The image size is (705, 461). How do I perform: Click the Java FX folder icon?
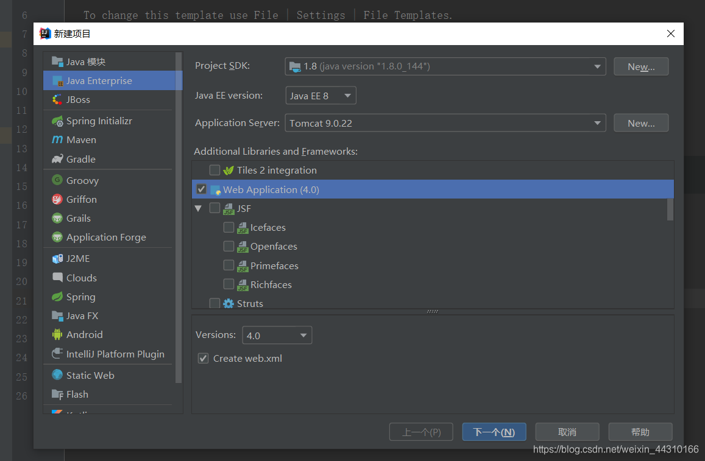(x=57, y=316)
